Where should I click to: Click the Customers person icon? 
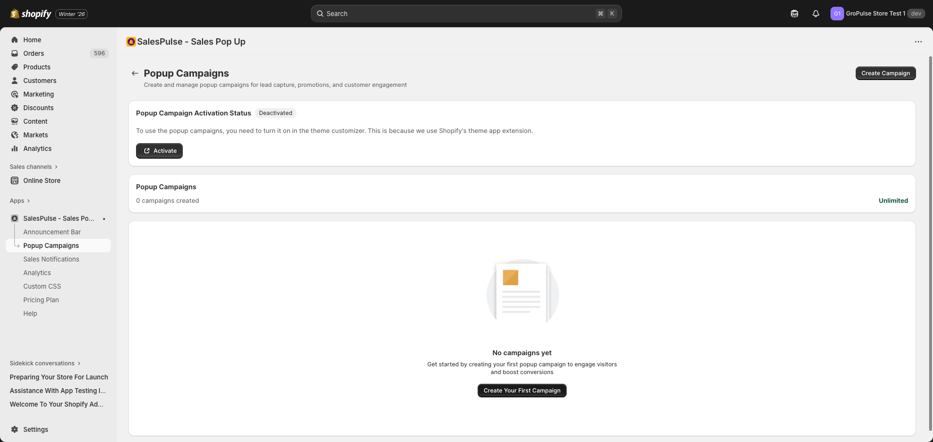[15, 81]
